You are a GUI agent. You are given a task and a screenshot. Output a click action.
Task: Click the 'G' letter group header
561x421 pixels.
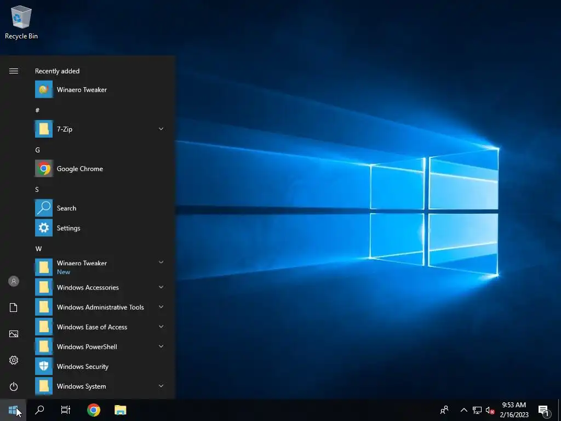pyautogui.click(x=37, y=150)
